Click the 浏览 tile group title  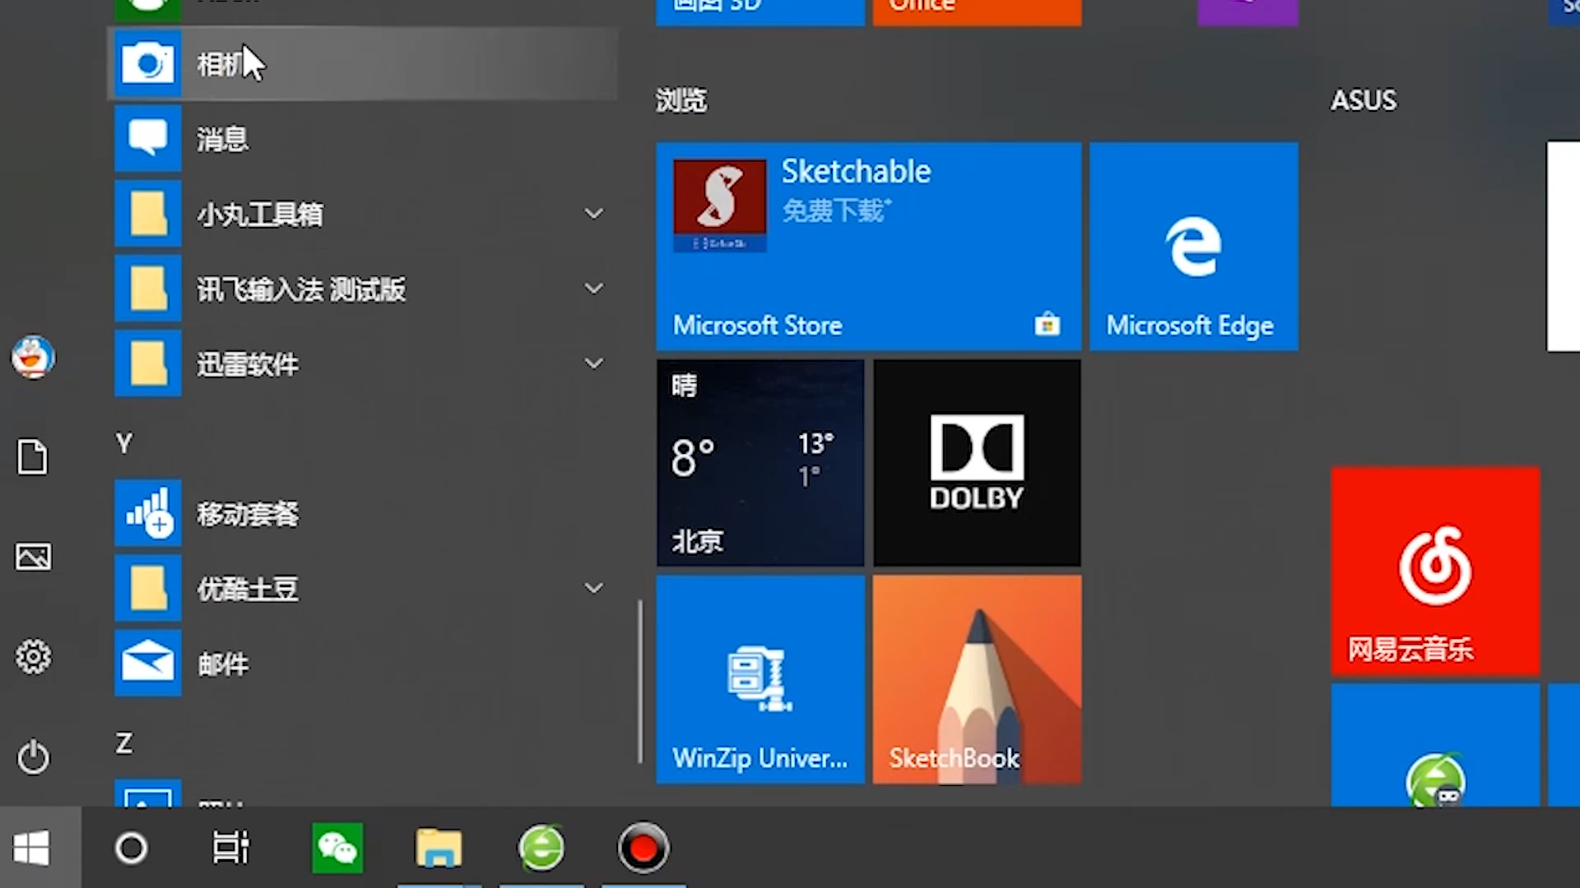681,100
